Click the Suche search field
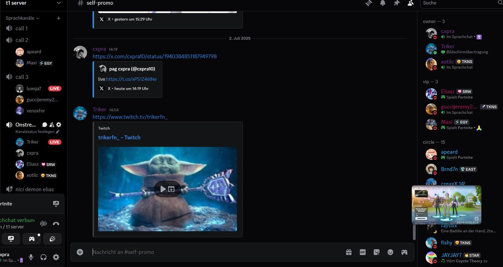 461,3
